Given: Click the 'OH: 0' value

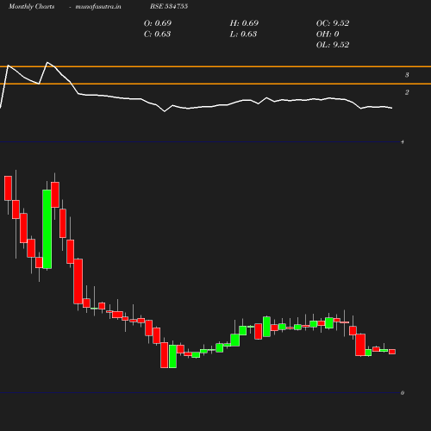Looking at the screenshot, I should click(328, 34).
